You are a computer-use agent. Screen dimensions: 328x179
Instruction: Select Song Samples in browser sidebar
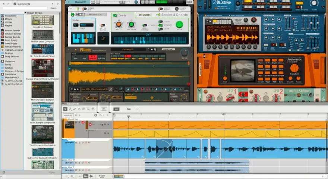(x=12, y=57)
